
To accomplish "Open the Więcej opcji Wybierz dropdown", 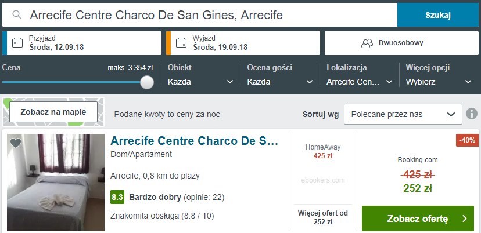I will [439, 82].
